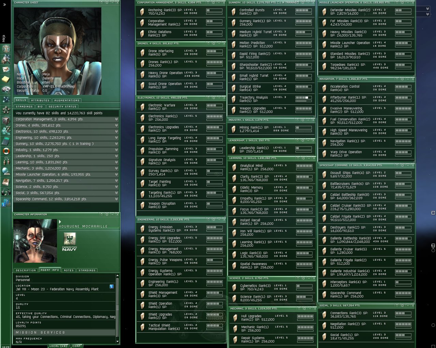This screenshot has width=436, height=348.
Task: Toggle pin on the Social skills window
Action: [403, 305]
